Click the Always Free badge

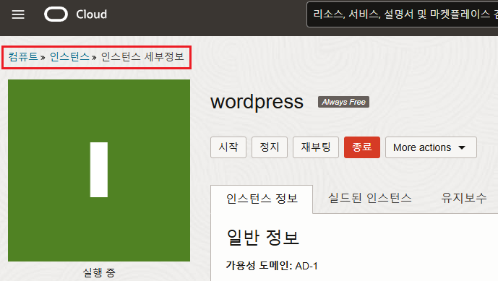pyautogui.click(x=343, y=102)
